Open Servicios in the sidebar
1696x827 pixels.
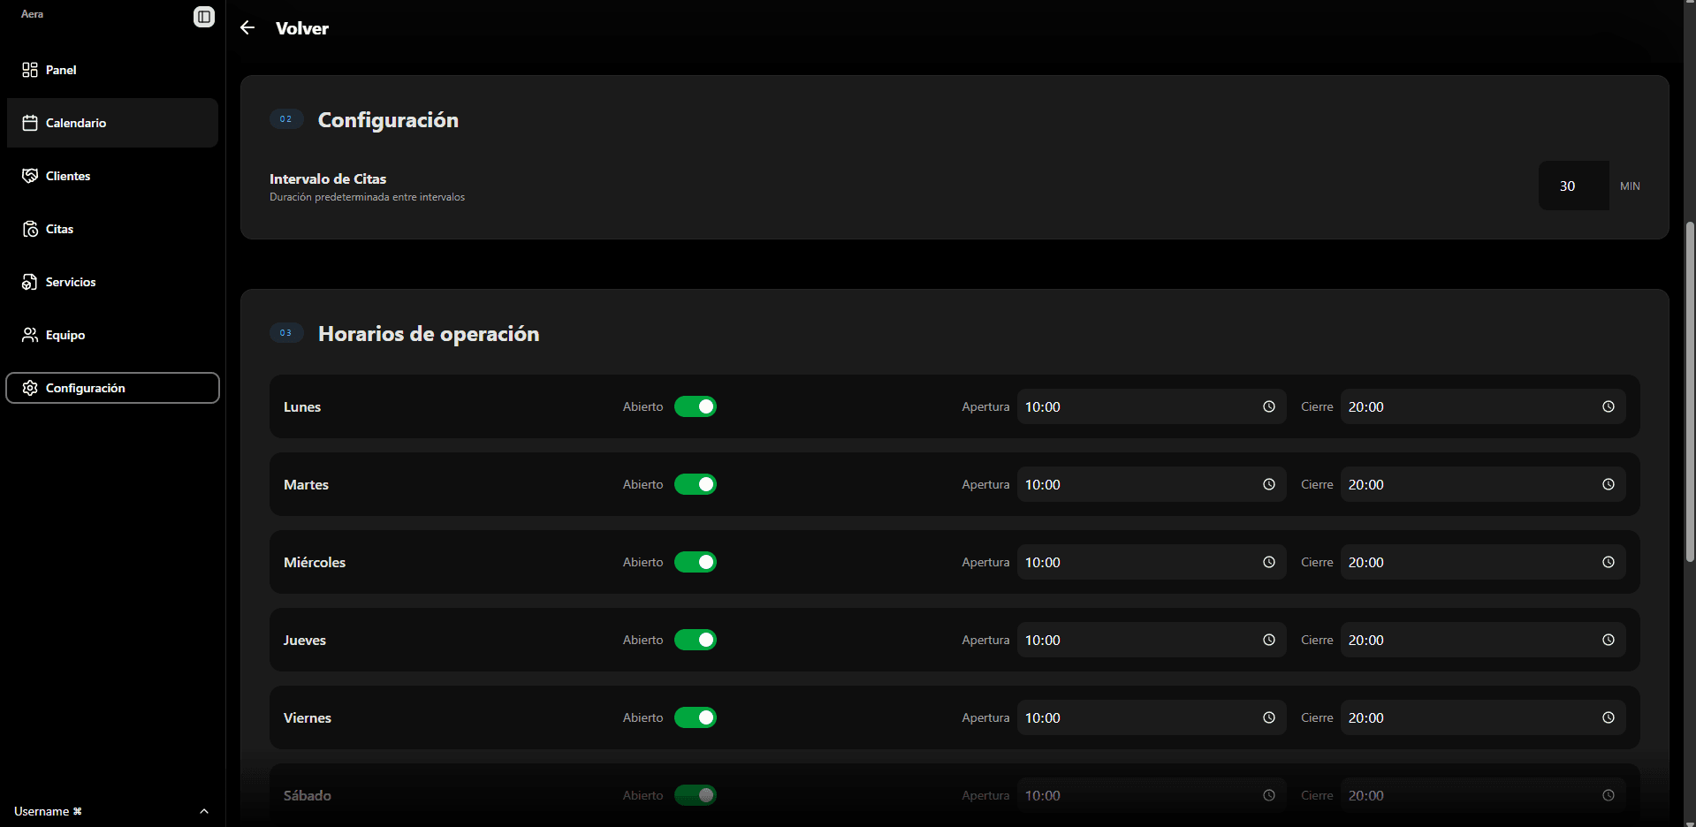click(112, 282)
